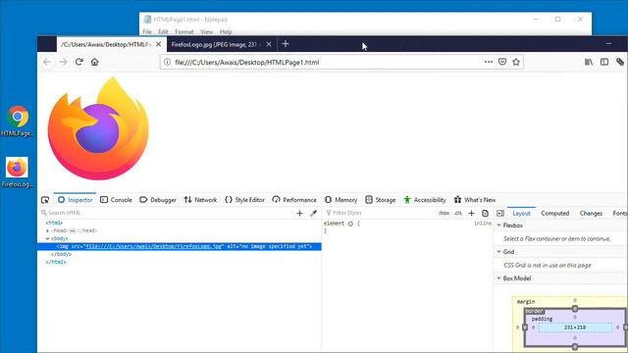Click the element selector highlighter icon
Screen dimensions: 628x353
350,224
